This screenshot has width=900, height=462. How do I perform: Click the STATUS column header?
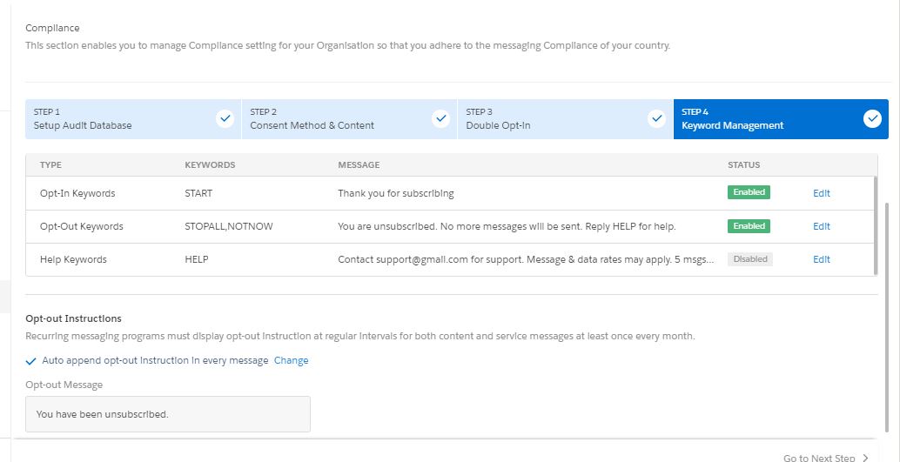(744, 164)
